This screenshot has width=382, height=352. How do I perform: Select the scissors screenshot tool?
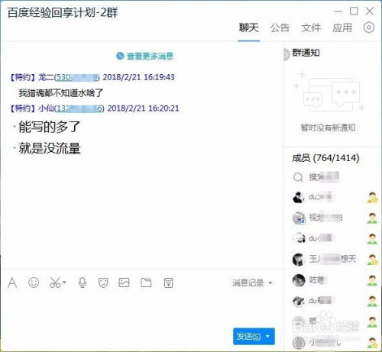pyautogui.click(x=55, y=283)
